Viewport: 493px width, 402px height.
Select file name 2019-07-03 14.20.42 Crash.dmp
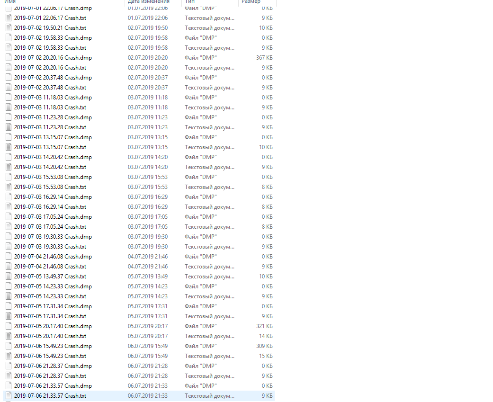53,157
